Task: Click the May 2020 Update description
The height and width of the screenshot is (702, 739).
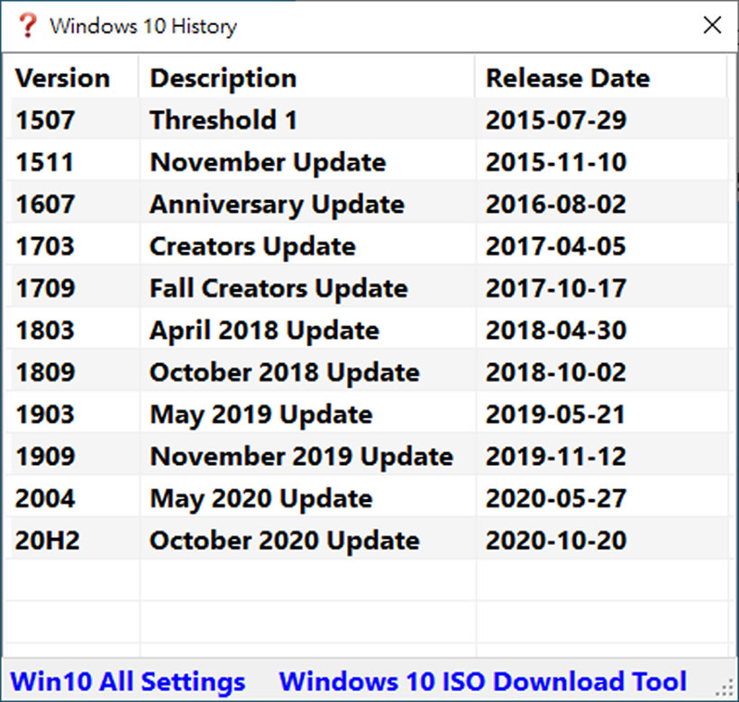Action: click(260, 498)
